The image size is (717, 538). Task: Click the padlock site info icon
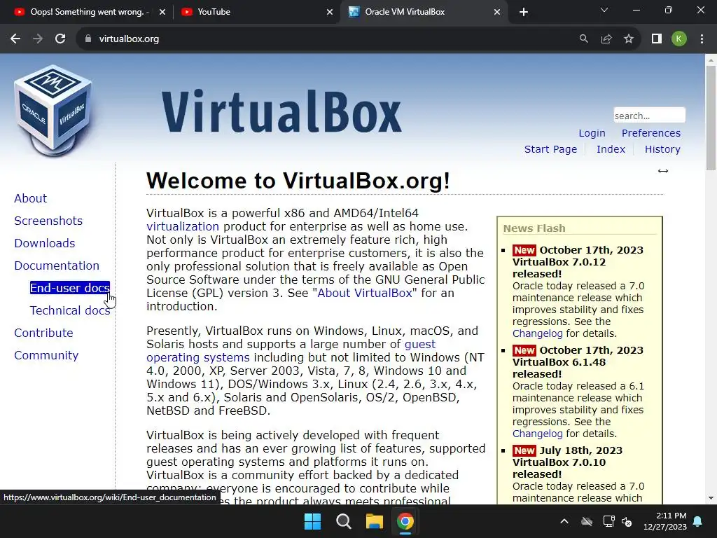tap(88, 39)
